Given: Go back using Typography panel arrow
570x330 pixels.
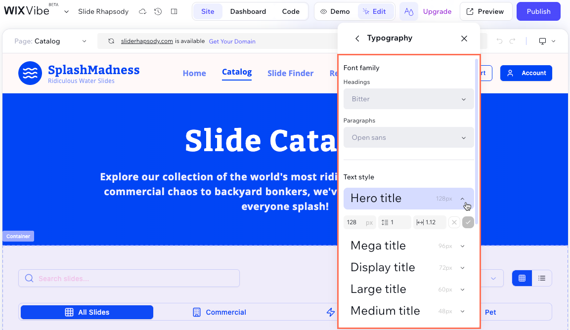Looking at the screenshot, I should coord(357,39).
